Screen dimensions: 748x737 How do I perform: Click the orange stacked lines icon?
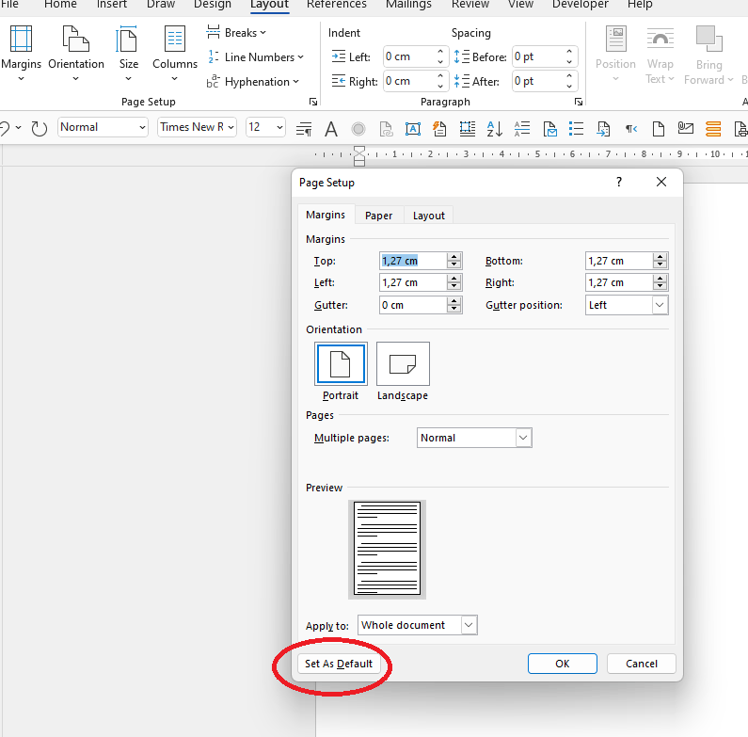tap(713, 128)
